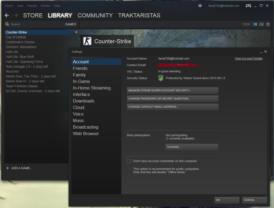Select Family settings category
Image resolution: width=274 pixels, height=208 pixels.
(x=96, y=75)
